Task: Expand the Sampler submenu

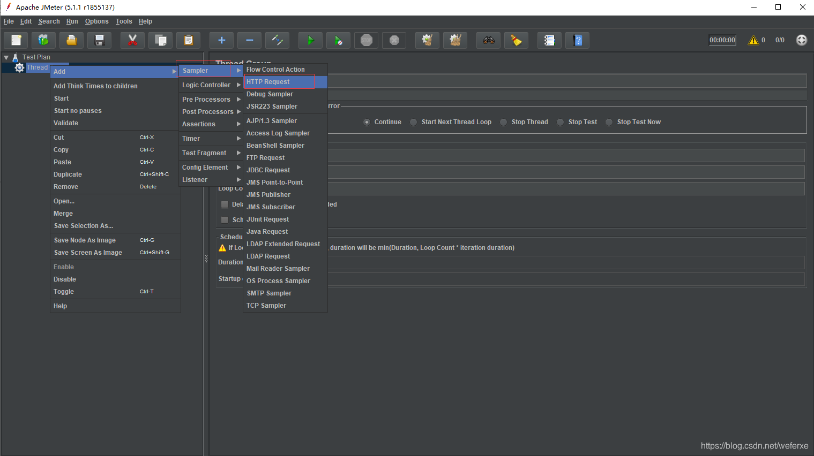Action: [211, 71]
